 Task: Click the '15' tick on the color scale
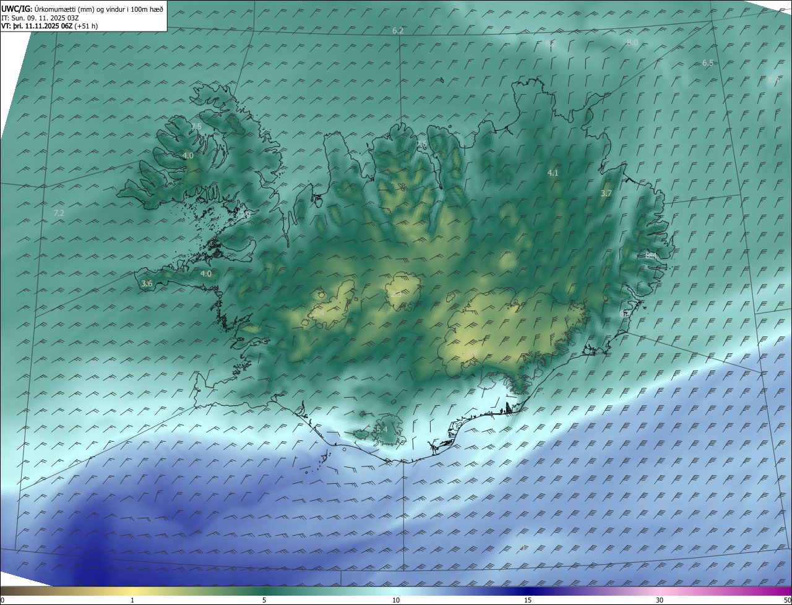[x=528, y=600]
